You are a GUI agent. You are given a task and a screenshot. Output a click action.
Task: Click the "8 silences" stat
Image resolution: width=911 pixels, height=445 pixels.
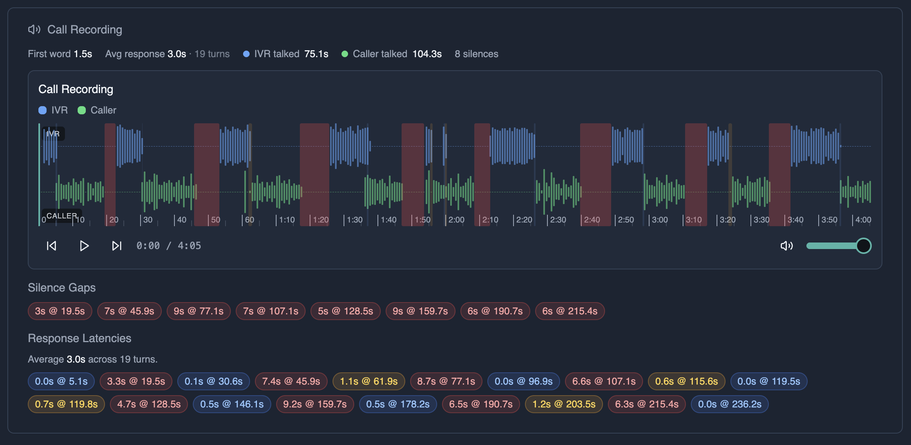click(x=476, y=54)
